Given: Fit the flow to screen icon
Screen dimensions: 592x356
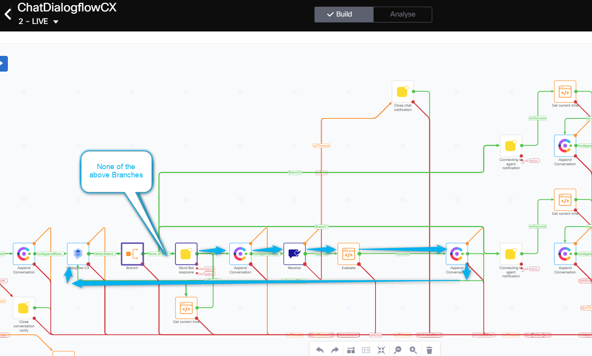Looking at the screenshot, I should (x=381, y=350).
